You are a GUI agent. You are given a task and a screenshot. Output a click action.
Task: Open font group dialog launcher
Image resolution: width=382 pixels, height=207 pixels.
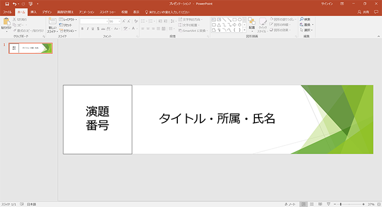click(x=138, y=36)
